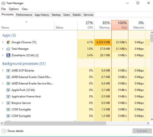Sort by the Status column header
153x137 pixels.
pyautogui.click(x=66, y=25)
